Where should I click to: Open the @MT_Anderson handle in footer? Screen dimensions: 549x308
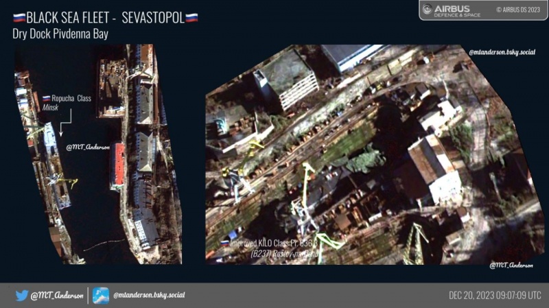coord(58,296)
